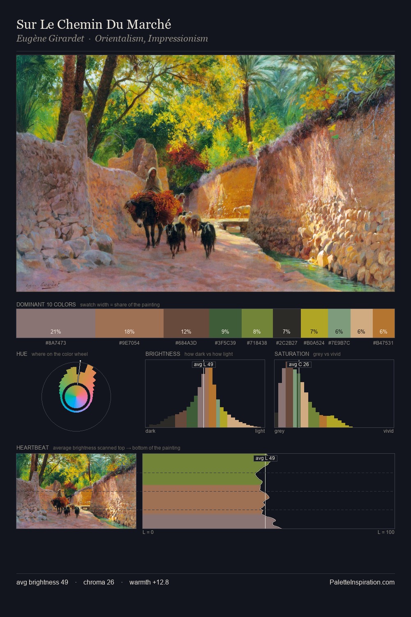
Task: Select the 7% mustard swatch #B0A524
Action: [314, 323]
